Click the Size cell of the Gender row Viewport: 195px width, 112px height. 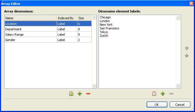click(85, 40)
